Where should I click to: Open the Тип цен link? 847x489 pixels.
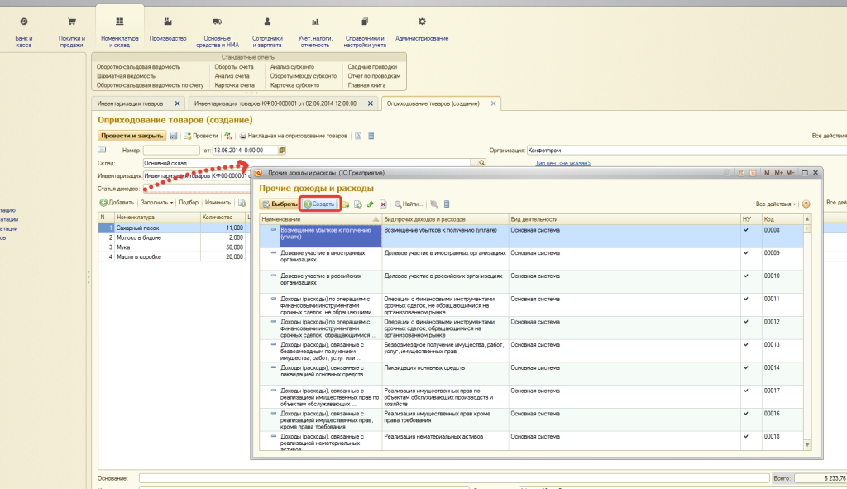[x=562, y=163]
